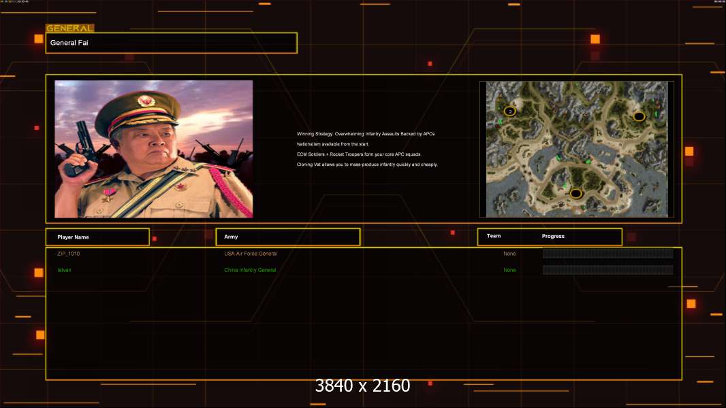Click the team value None for Istvan

509,271
